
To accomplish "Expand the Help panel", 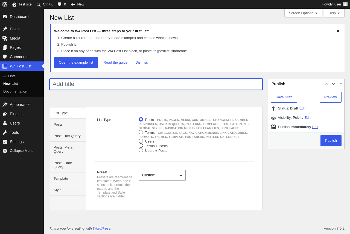I will (x=334, y=13).
